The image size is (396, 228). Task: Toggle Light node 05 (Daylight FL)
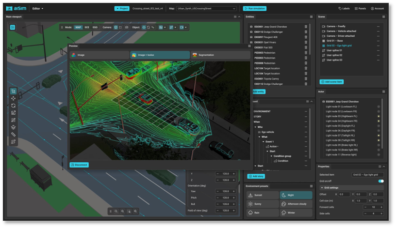(x=379, y=126)
